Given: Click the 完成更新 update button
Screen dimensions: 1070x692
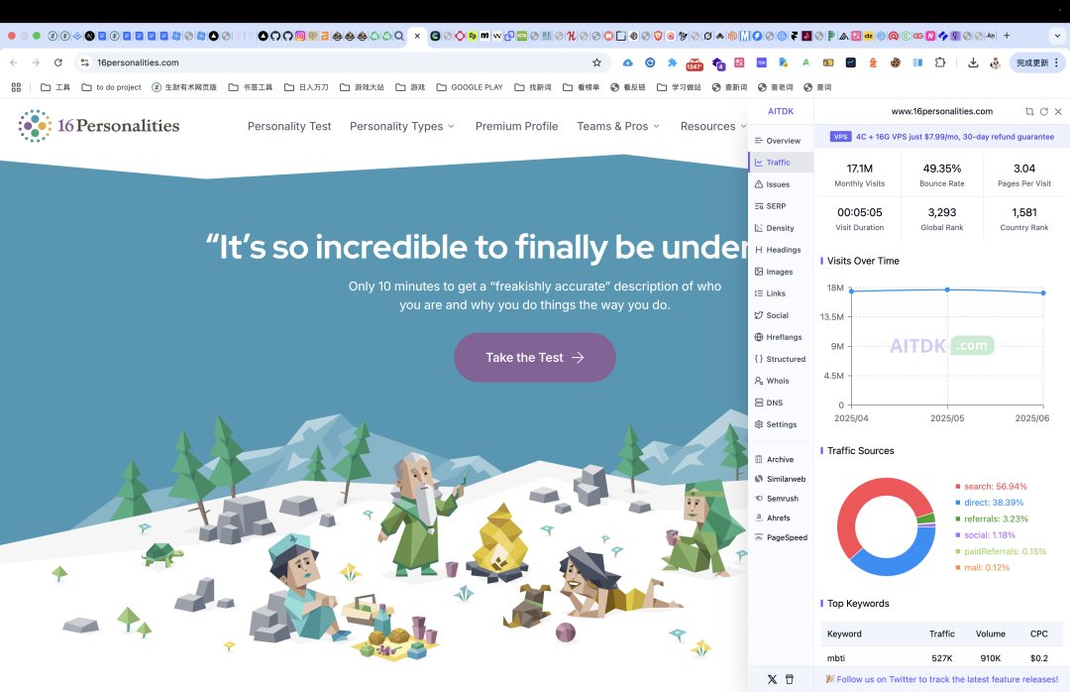Looking at the screenshot, I should (1037, 62).
